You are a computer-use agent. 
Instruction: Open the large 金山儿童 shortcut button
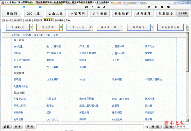(55, 13)
